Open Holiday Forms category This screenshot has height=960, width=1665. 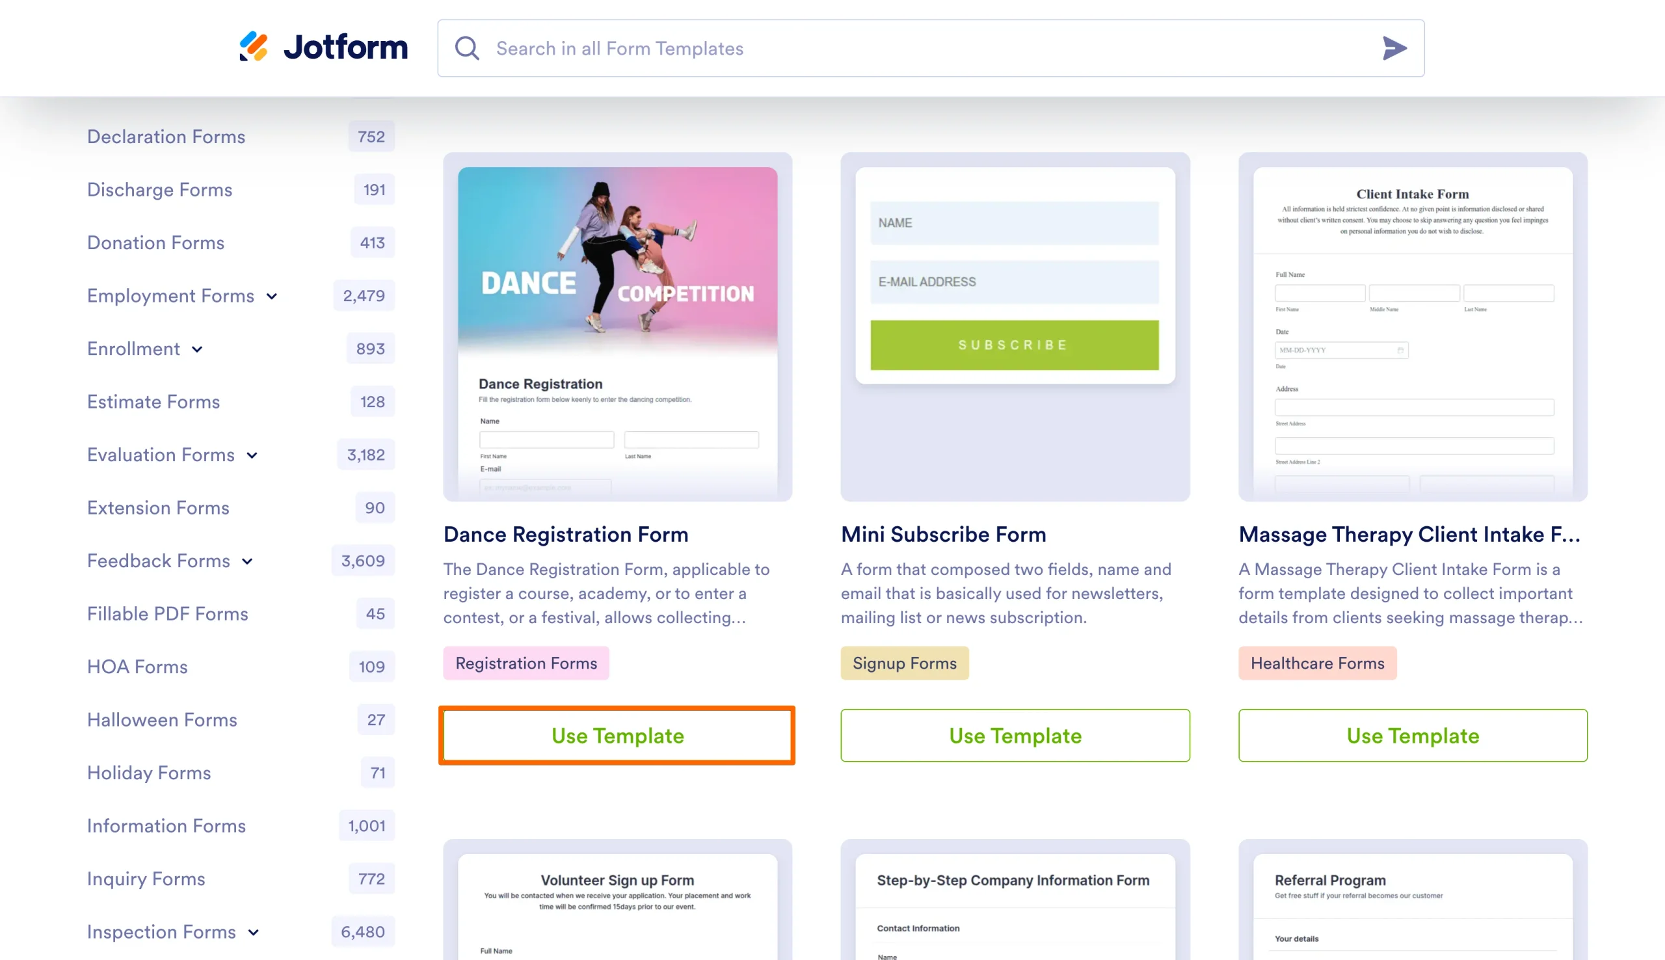(149, 773)
